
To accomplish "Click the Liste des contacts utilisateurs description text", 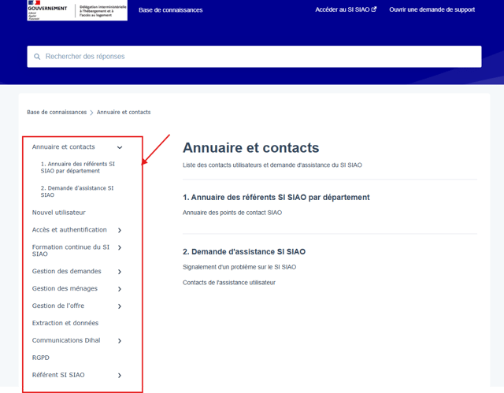I will click(272, 165).
